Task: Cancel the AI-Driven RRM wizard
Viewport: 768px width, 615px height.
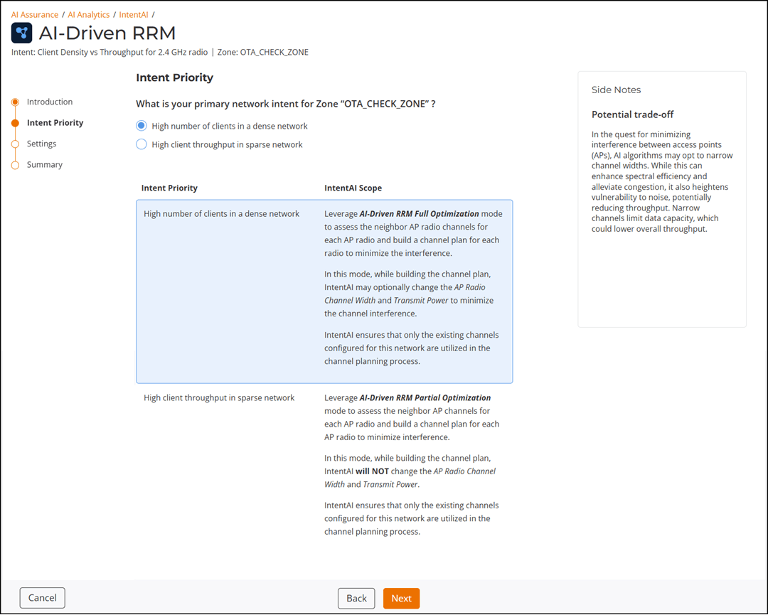Action: coord(42,598)
